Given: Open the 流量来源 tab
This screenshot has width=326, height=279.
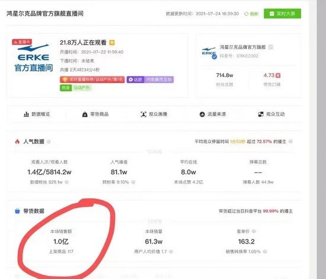Looking at the screenshot, I should (x=213, y=114).
